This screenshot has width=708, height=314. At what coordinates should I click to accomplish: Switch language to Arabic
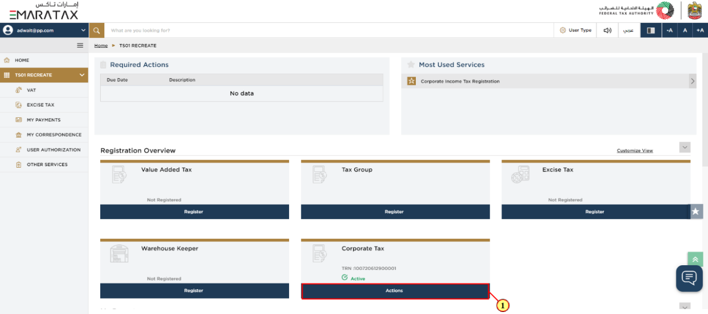(x=629, y=30)
